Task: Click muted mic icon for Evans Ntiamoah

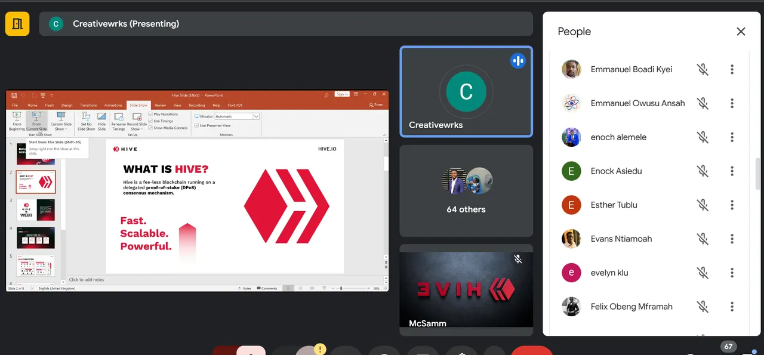Action: point(703,239)
